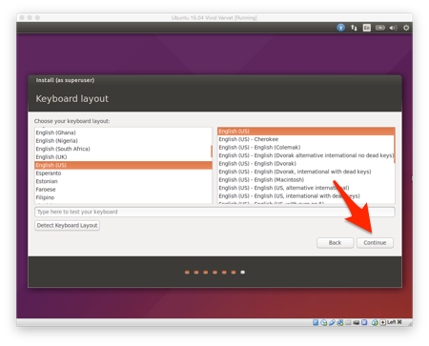429x346 pixels.
Task: Select English (UK) layout
Action: [123, 157]
